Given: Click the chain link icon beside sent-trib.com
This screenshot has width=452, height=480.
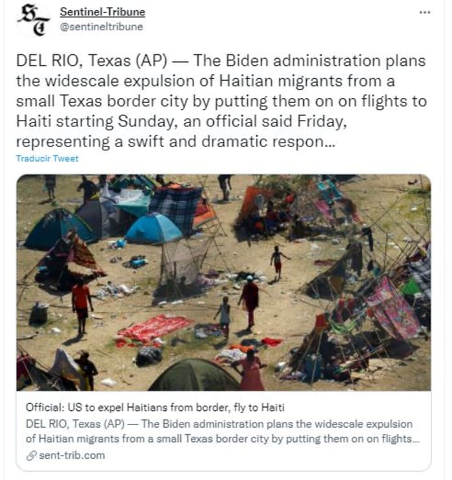Looking at the screenshot, I should click(x=31, y=455).
